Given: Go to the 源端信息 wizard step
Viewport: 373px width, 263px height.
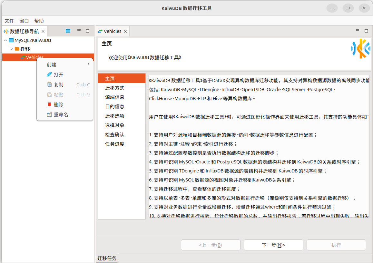Looking at the screenshot, I should (x=115, y=97).
